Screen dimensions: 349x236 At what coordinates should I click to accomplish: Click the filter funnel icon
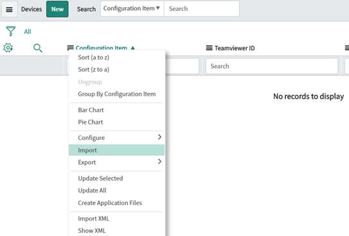coord(11,31)
